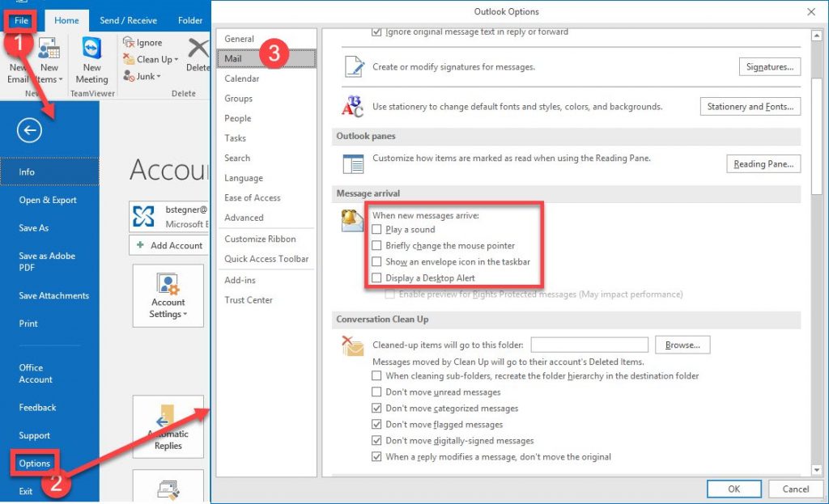Viewport: 829px width, 504px height.
Task: Click the Add Account button
Action: tap(169, 245)
